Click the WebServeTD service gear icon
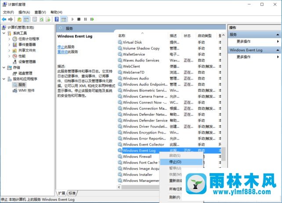This screenshot has width=282, height=203. [x=120, y=72]
